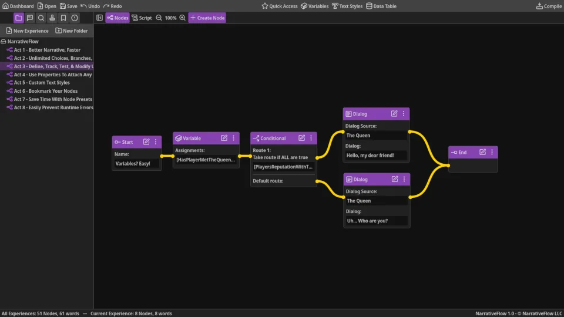Viewport: 564px width, 317px height.
Task: Click edit icon on the Conditional node
Action: pyautogui.click(x=301, y=139)
